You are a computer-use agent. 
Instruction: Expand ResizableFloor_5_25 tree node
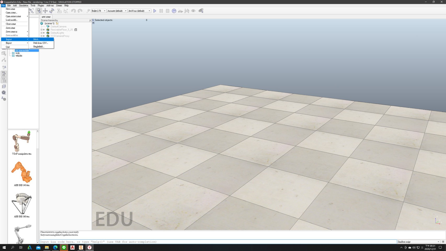[41, 30]
